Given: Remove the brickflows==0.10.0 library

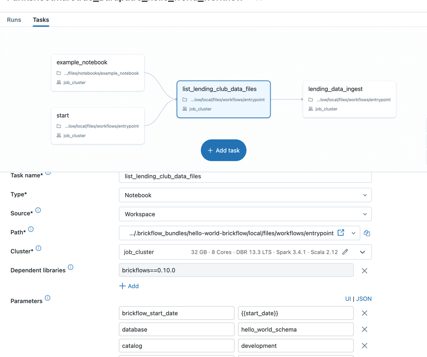Looking at the screenshot, I should (365, 271).
